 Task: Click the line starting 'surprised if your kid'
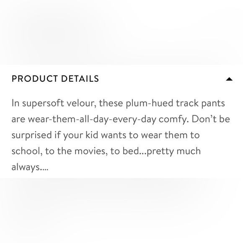point(106,135)
